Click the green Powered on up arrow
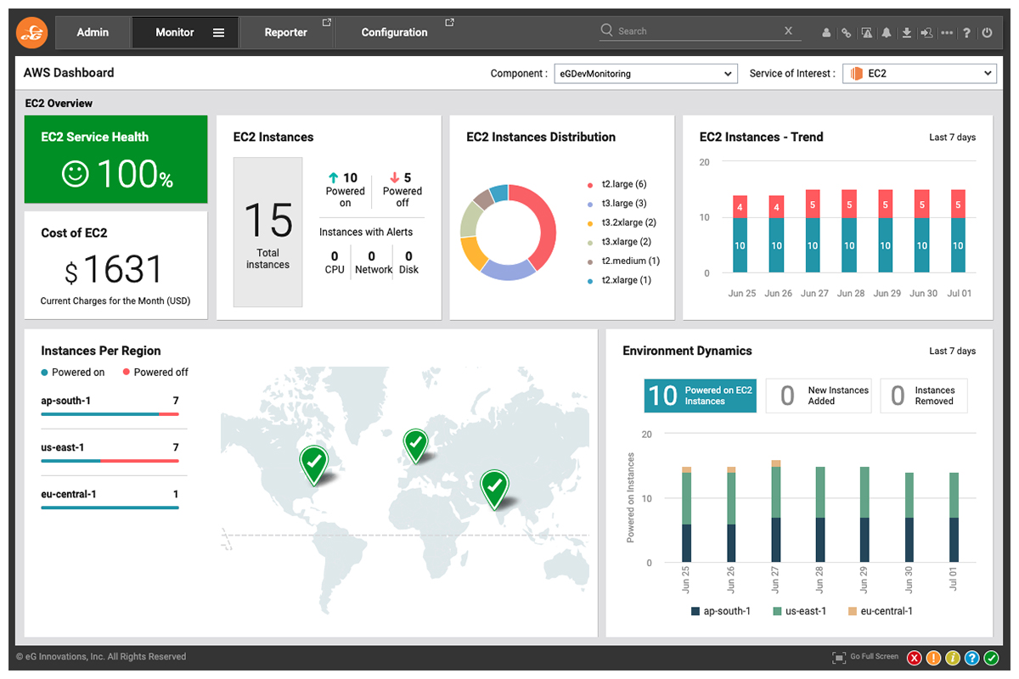The height and width of the screenshot is (679, 1019). [334, 177]
